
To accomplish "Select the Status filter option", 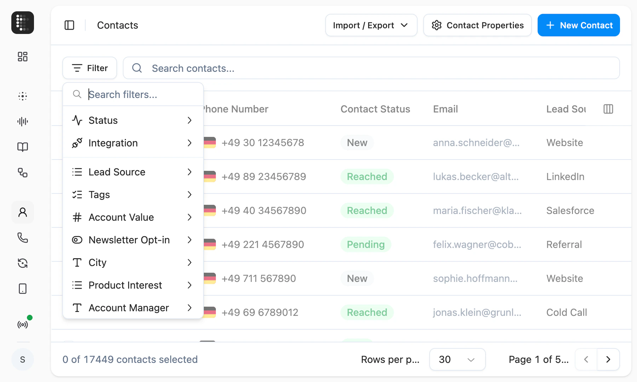I will (133, 120).
